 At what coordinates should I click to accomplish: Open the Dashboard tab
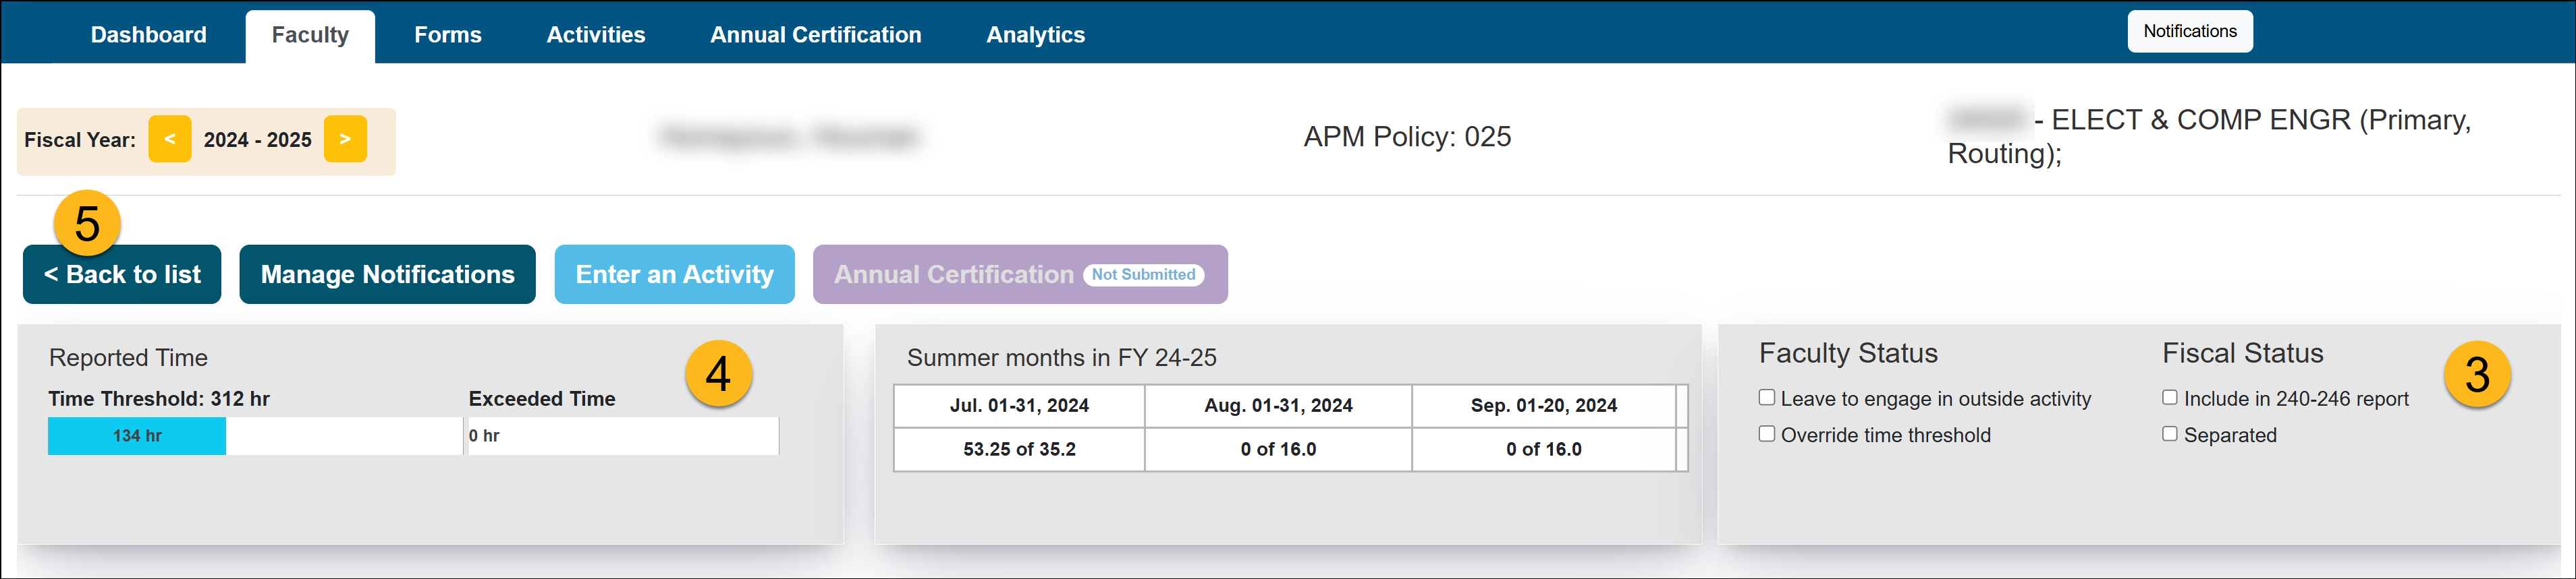(148, 35)
